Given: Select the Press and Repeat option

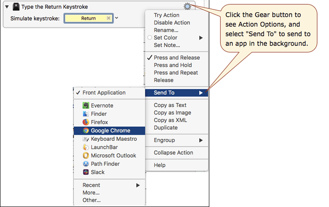Looking at the screenshot, I should click(176, 73).
